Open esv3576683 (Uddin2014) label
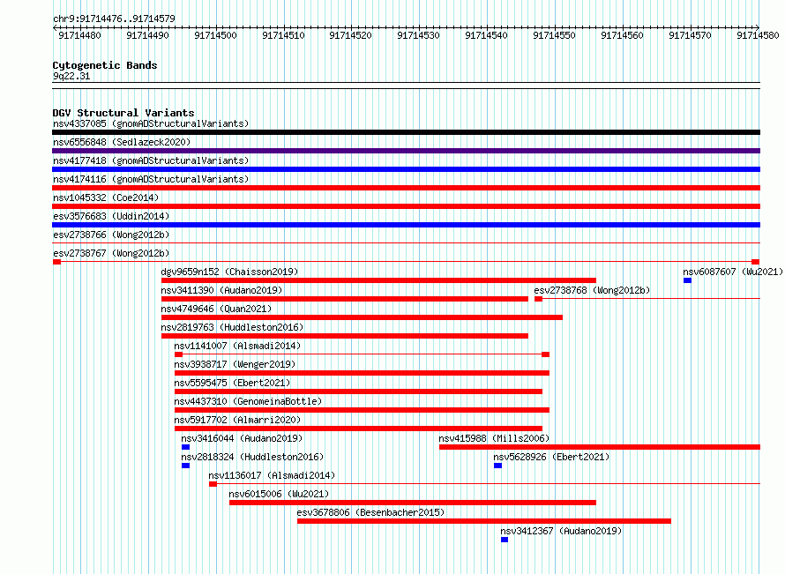 coord(111,216)
